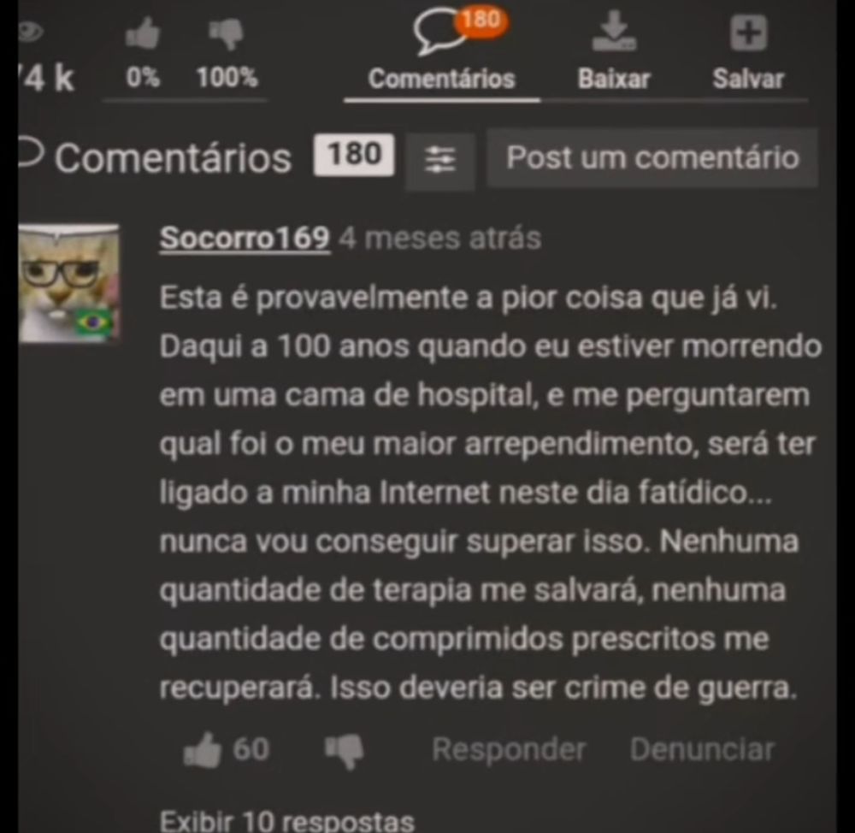Open Socorro169 username profile link
The image size is (855, 833).
click(245, 239)
